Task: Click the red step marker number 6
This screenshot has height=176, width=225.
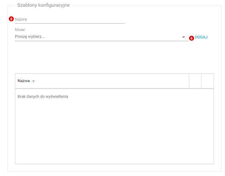Action: pos(192,38)
